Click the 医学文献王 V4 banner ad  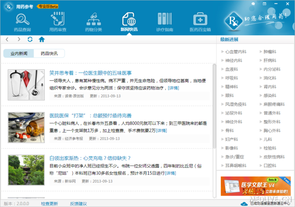pos(256,186)
